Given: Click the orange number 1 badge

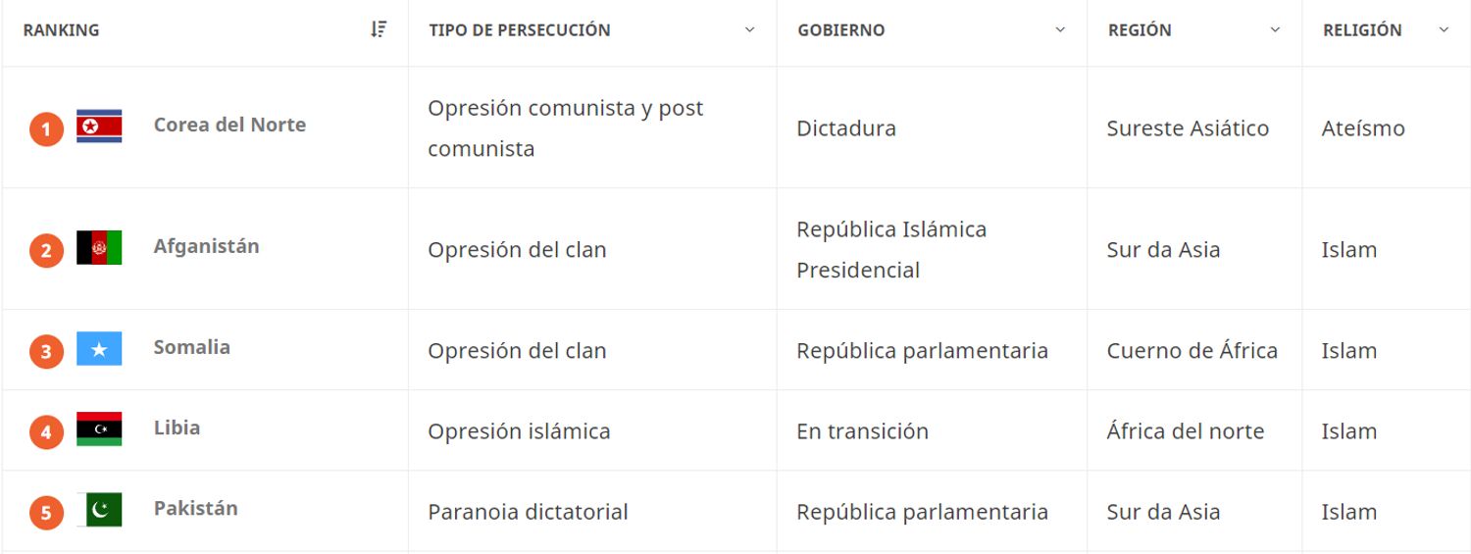Looking at the screenshot, I should (x=46, y=128).
